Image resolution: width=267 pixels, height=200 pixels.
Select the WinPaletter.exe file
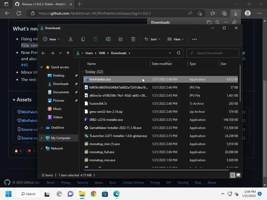click(x=161, y=79)
